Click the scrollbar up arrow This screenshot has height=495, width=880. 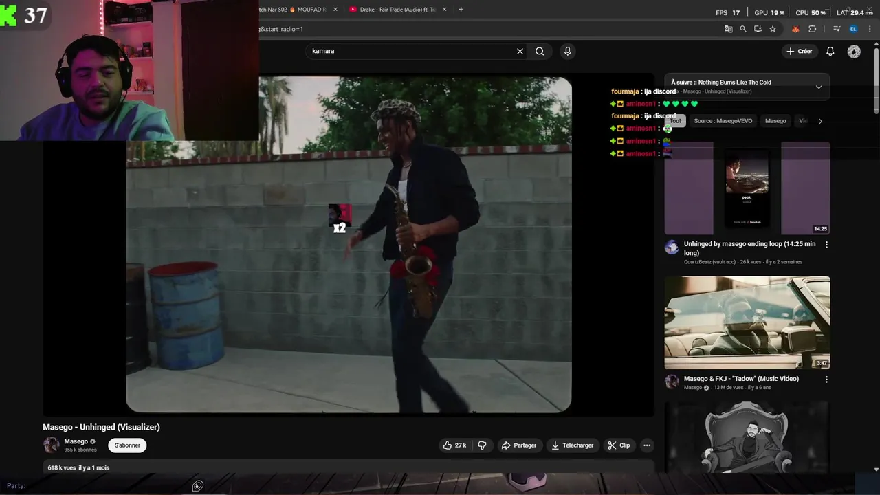(877, 44)
